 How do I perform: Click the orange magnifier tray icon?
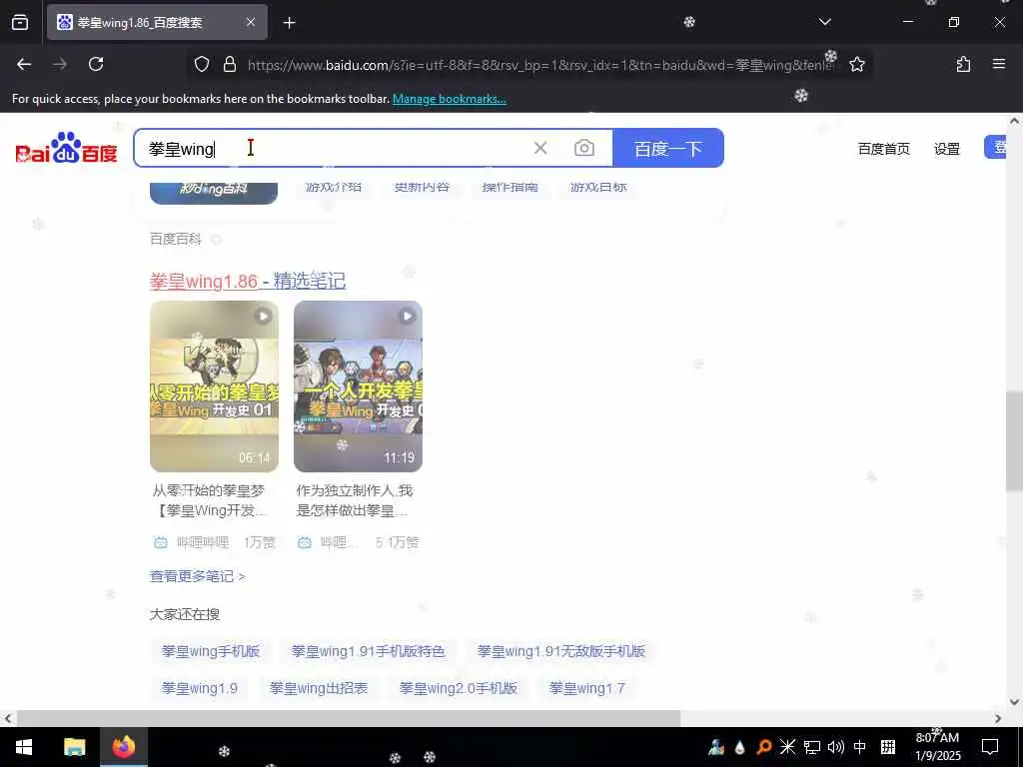763,747
